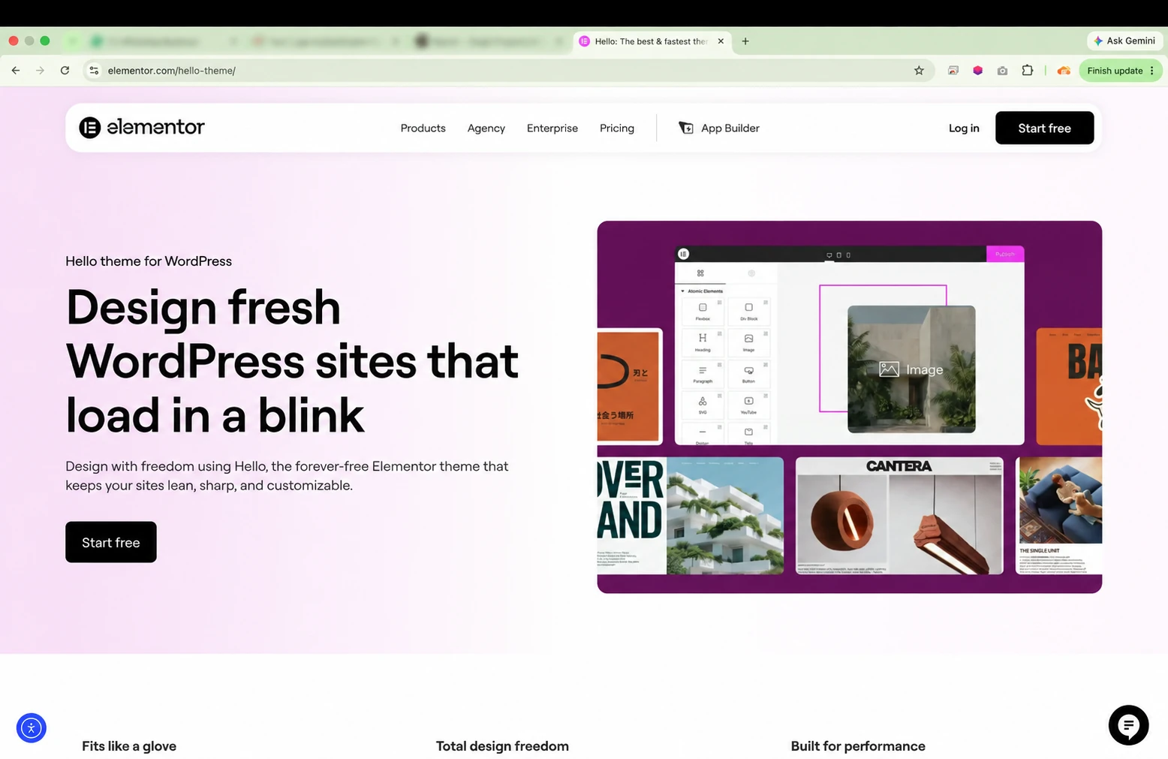The height and width of the screenshot is (759, 1168).
Task: Click the 'Built for performance' heading
Action: (858, 746)
